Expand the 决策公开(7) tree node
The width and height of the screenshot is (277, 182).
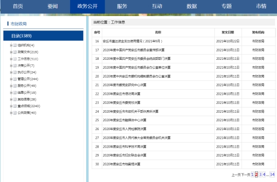[x=11, y=66]
